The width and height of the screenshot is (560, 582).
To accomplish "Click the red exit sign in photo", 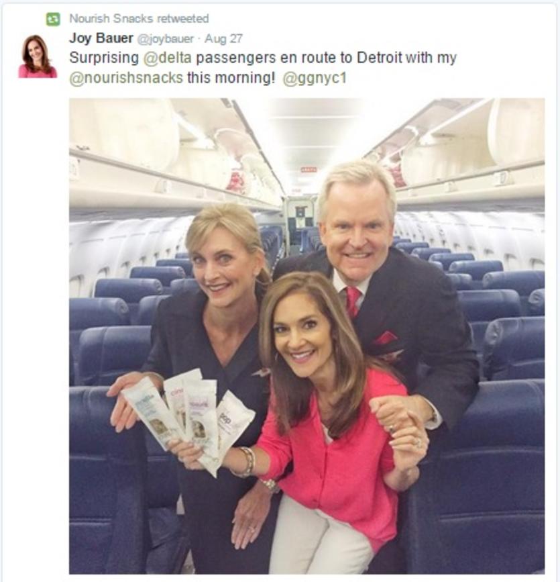I will 309,170.
